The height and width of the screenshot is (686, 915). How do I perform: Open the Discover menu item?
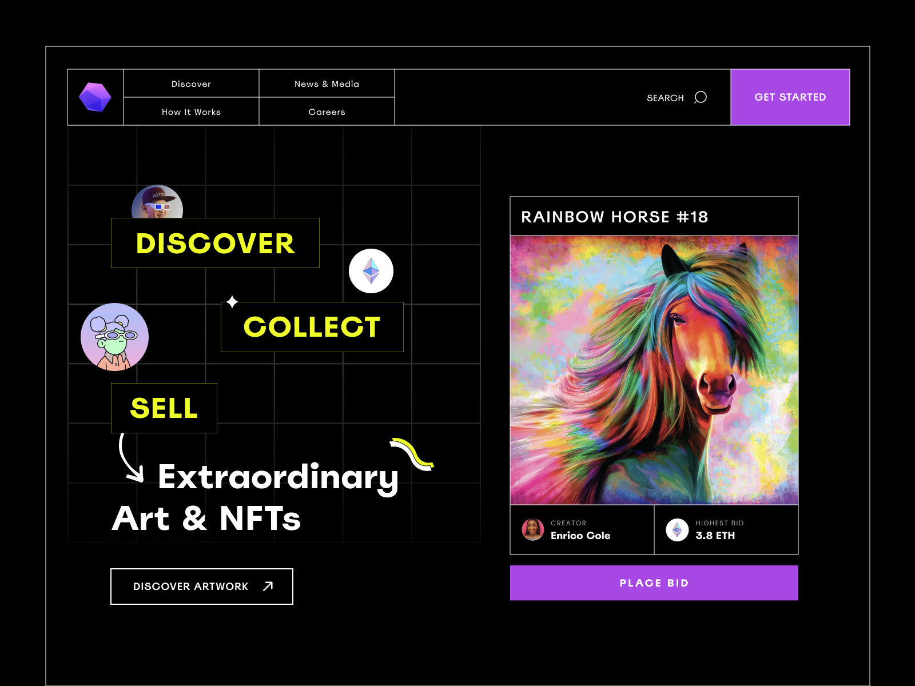pyautogui.click(x=190, y=83)
